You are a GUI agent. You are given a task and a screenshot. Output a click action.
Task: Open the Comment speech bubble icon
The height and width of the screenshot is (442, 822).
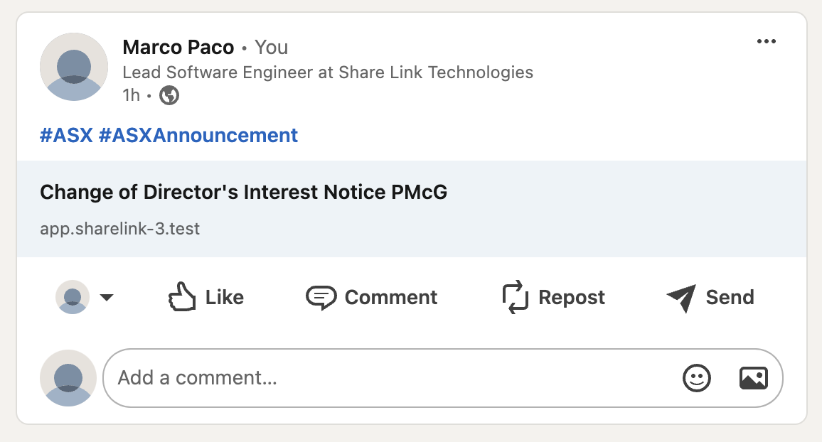tap(321, 297)
